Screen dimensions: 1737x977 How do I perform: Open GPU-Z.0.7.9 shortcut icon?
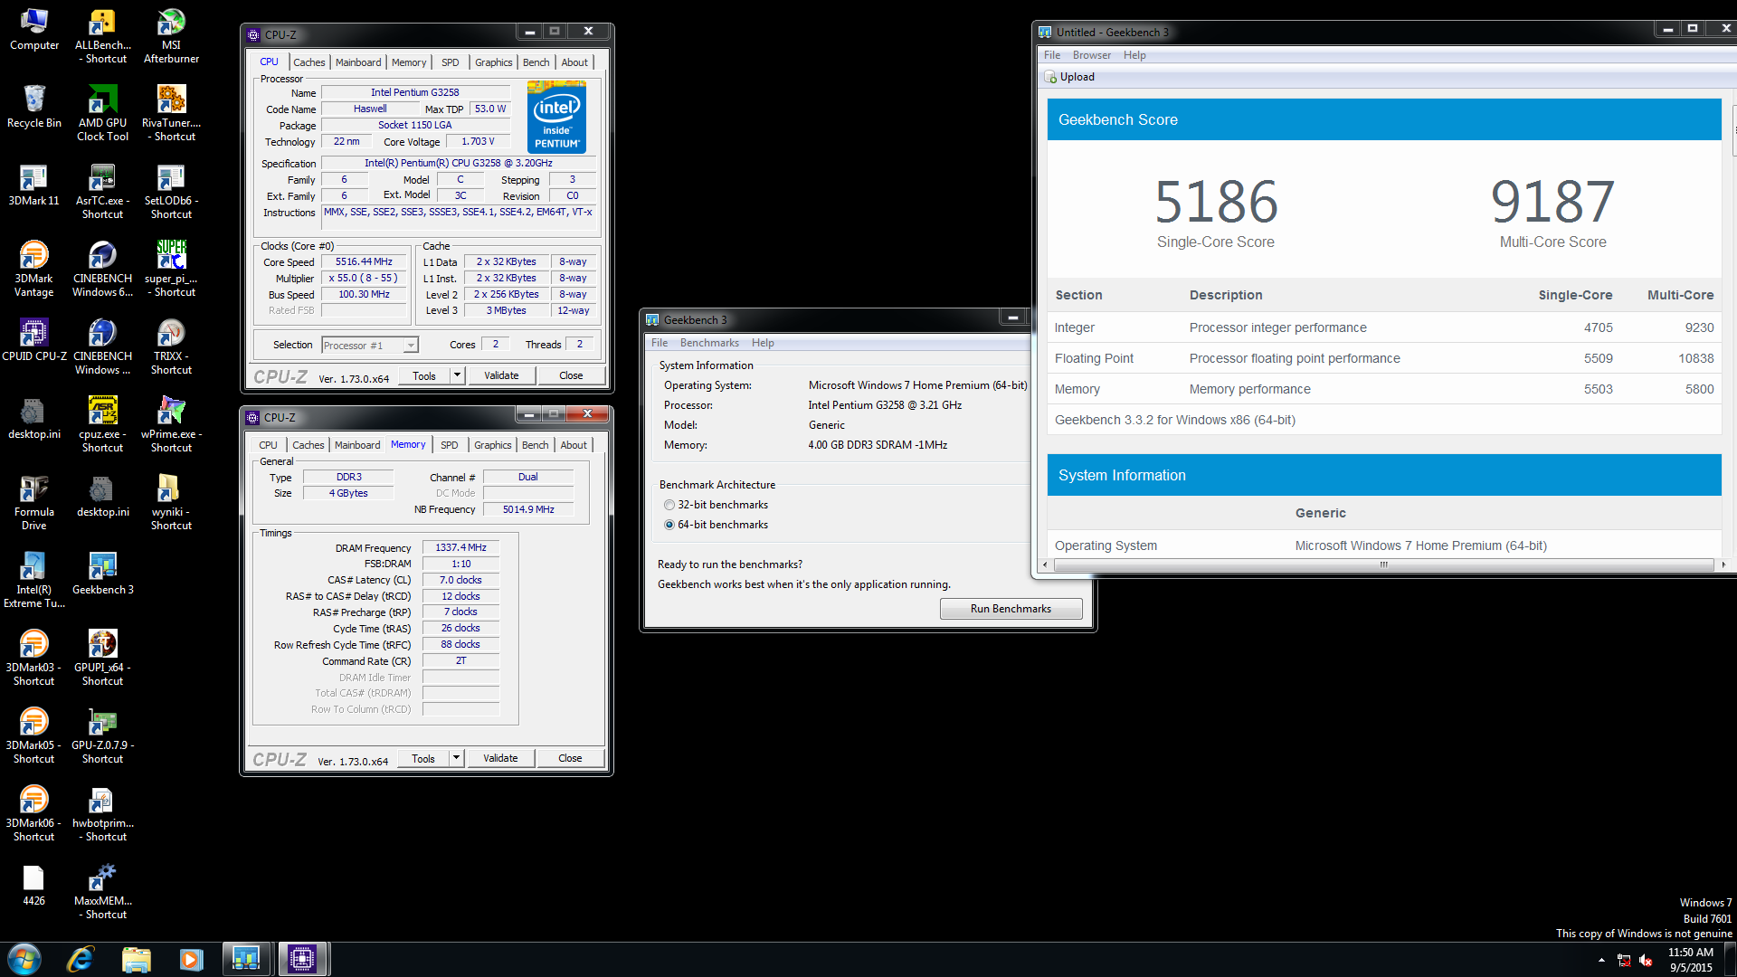pos(102,736)
